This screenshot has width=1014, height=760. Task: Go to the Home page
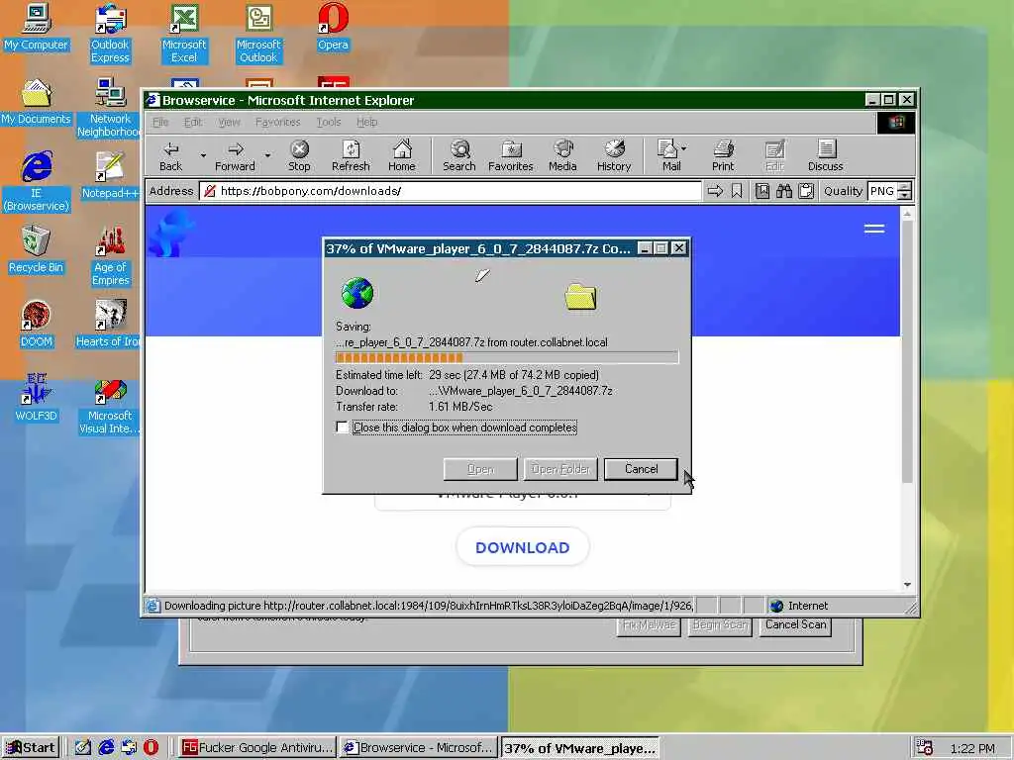[x=402, y=155]
